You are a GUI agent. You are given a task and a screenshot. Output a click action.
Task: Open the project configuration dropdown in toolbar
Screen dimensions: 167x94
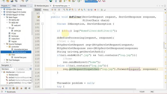pyautogui.click(x=40, y=1)
